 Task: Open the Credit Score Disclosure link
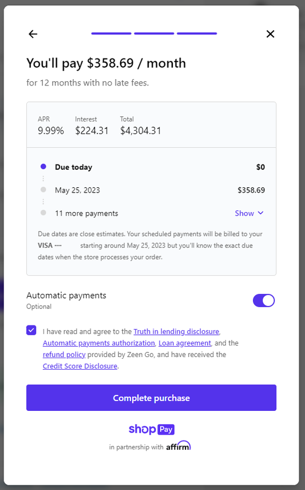(x=80, y=366)
